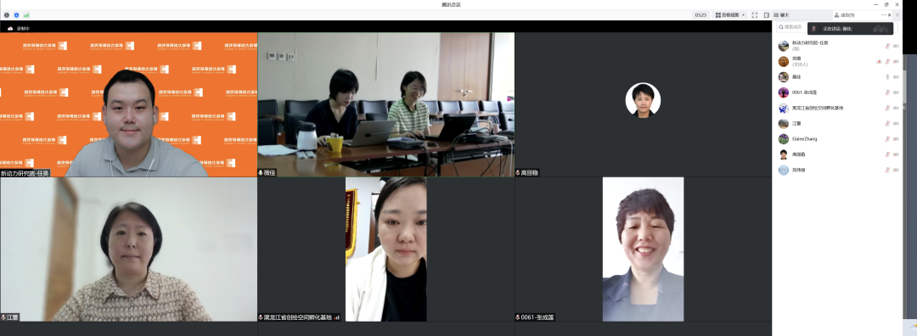Click the hamburger menu icon at far right

897,15
